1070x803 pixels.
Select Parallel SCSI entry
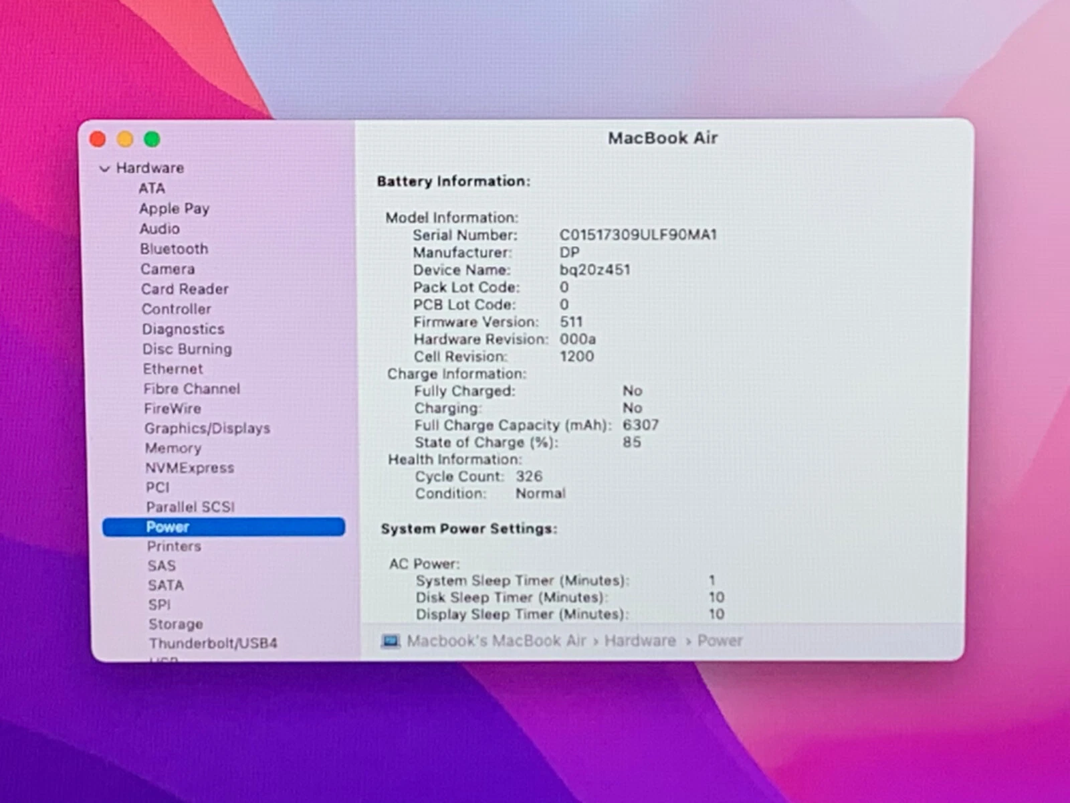point(191,507)
